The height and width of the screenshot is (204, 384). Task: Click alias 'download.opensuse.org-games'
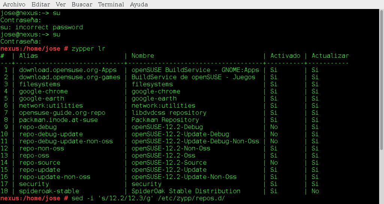pos(70,77)
